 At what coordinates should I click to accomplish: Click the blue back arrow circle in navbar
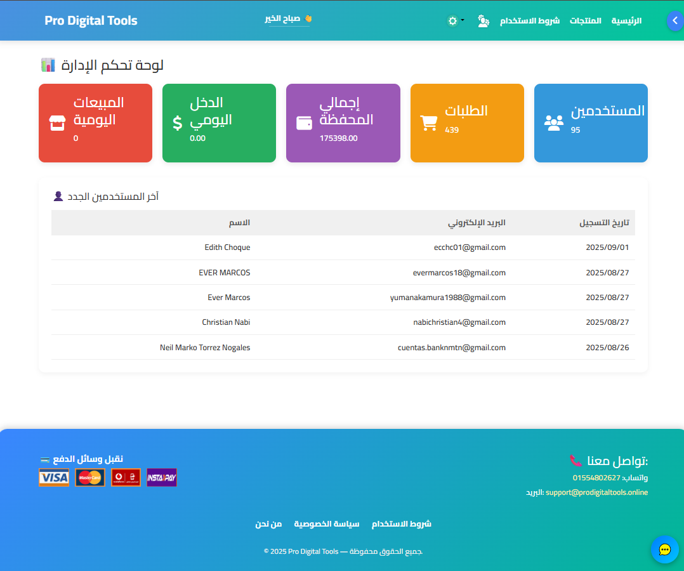click(674, 20)
